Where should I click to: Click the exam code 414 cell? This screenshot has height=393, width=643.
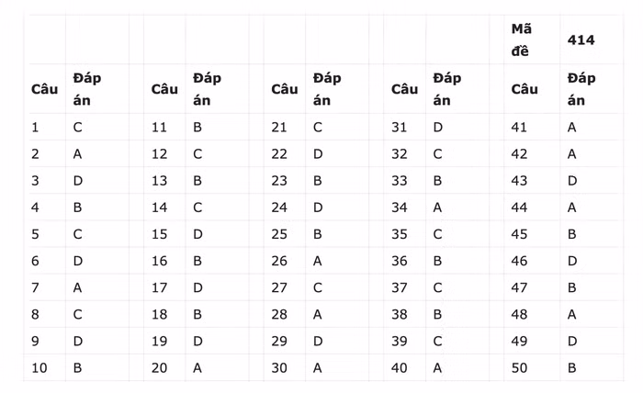click(581, 39)
